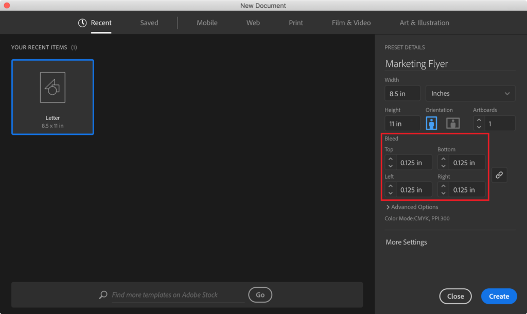Expand Advanced Options section
Screen dimensions: 527x314
point(412,207)
